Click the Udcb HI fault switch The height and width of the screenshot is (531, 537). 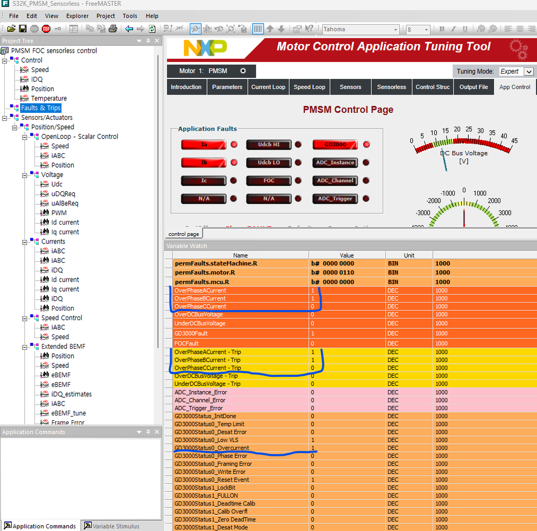[x=269, y=145]
